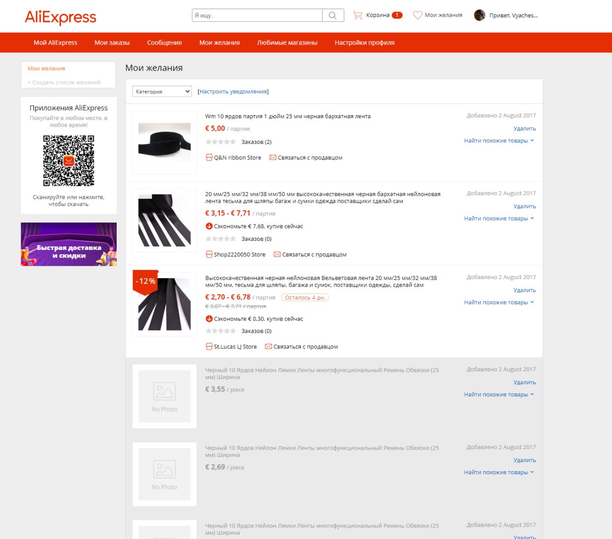Click the red down-arrow savings icon for €0,30

coord(209,319)
